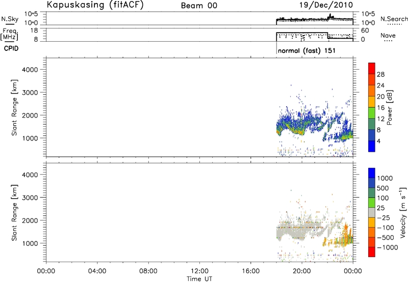Viewport: 408px width, 282px height.
Task: Select the 'normal (fast) 151' mode text
Action: 307,50
